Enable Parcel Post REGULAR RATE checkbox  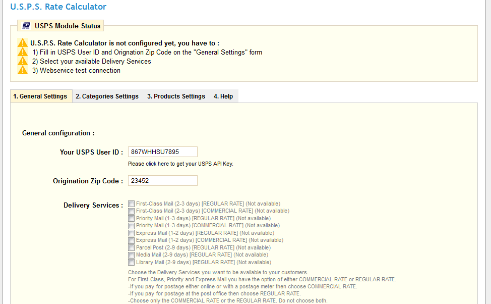pos(132,247)
